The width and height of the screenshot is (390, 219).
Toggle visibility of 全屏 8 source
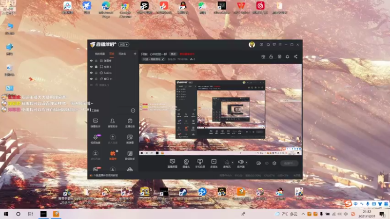pos(91,67)
